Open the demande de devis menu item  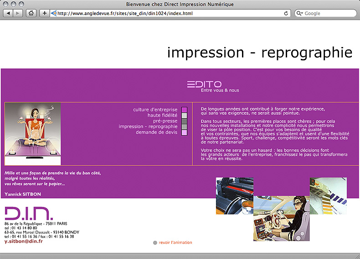click(x=156, y=132)
